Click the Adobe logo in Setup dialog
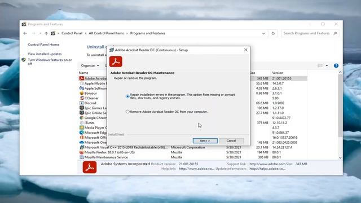Screen dimensions: 361x203 pyautogui.click(x=116, y=61)
